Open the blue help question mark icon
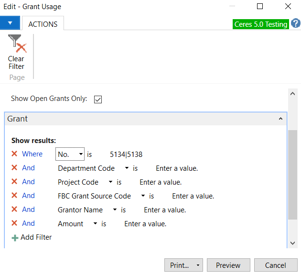The image size is (301, 276). [295, 23]
